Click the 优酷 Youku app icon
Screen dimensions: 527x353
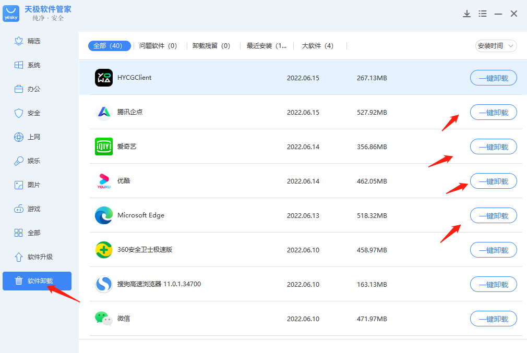[104, 181]
